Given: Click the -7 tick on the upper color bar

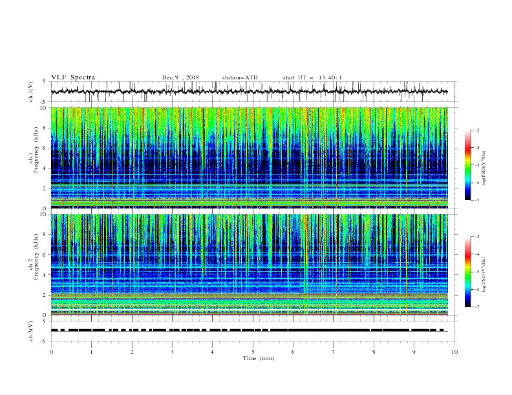Looking at the screenshot, I should [x=476, y=200].
